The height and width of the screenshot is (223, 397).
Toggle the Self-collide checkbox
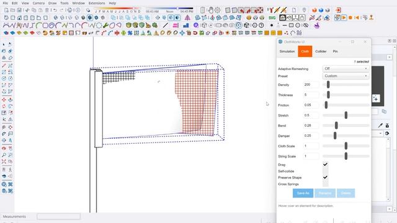coord(325,171)
